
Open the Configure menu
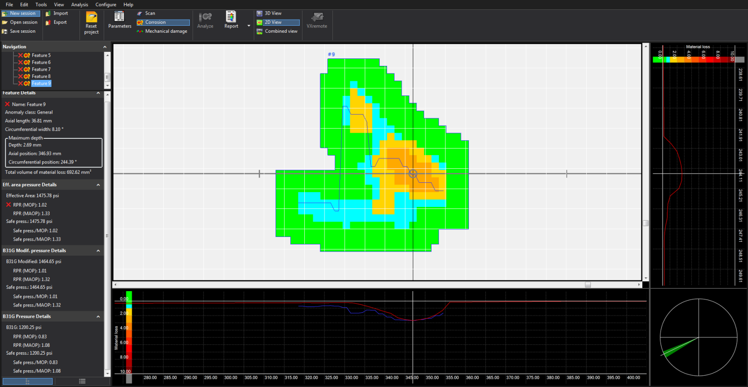[106, 5]
